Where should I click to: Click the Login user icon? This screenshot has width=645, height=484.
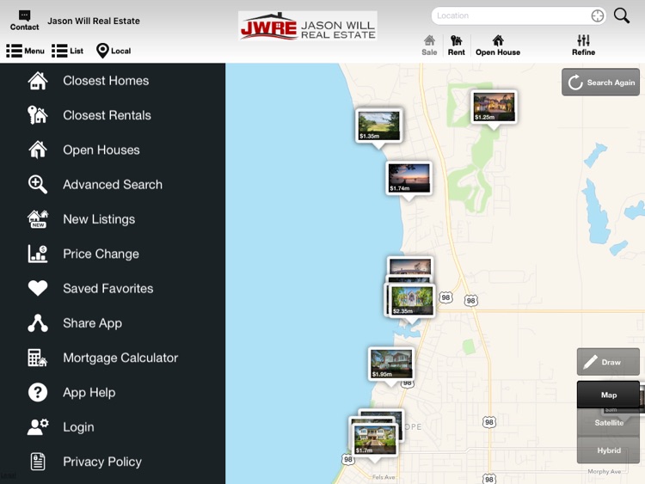pos(38,427)
